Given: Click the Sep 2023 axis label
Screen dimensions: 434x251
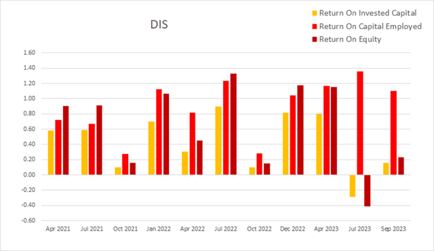Looking at the screenshot, I should coord(393,229).
